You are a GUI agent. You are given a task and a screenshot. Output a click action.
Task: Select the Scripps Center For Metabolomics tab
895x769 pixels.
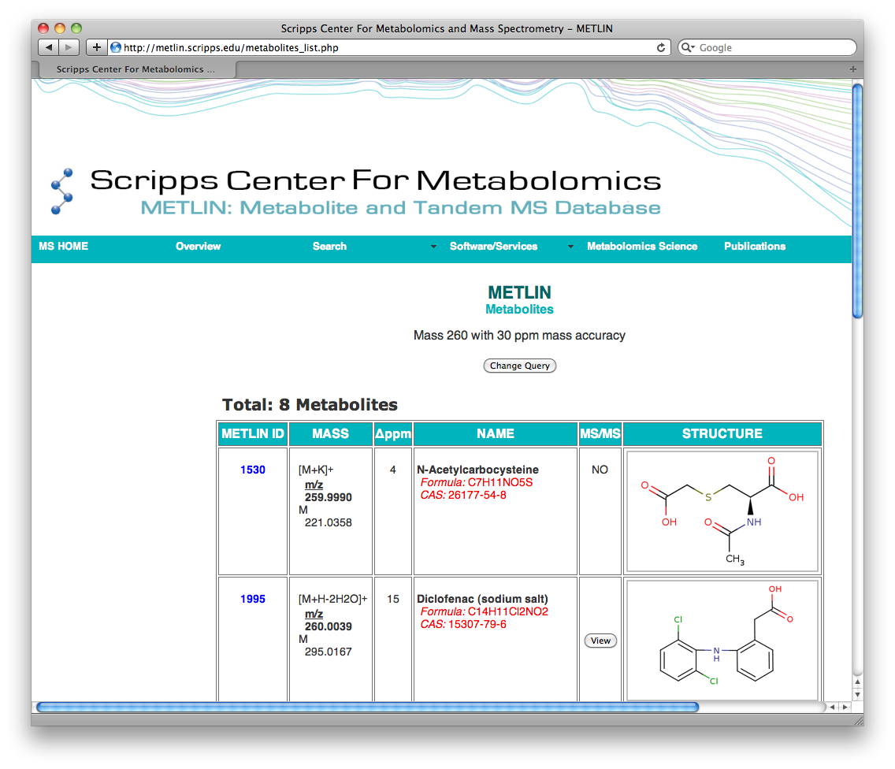tap(137, 69)
